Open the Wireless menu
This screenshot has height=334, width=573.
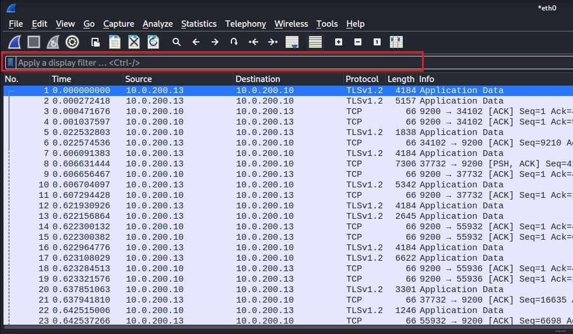[291, 24]
